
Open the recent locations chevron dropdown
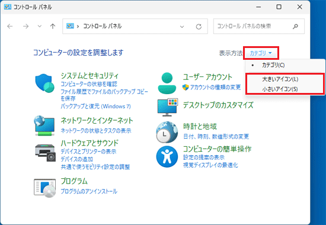tap(40, 26)
